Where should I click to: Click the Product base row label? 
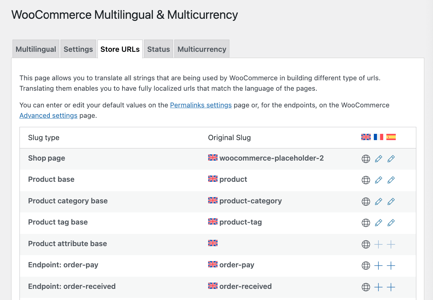pyautogui.click(x=51, y=179)
